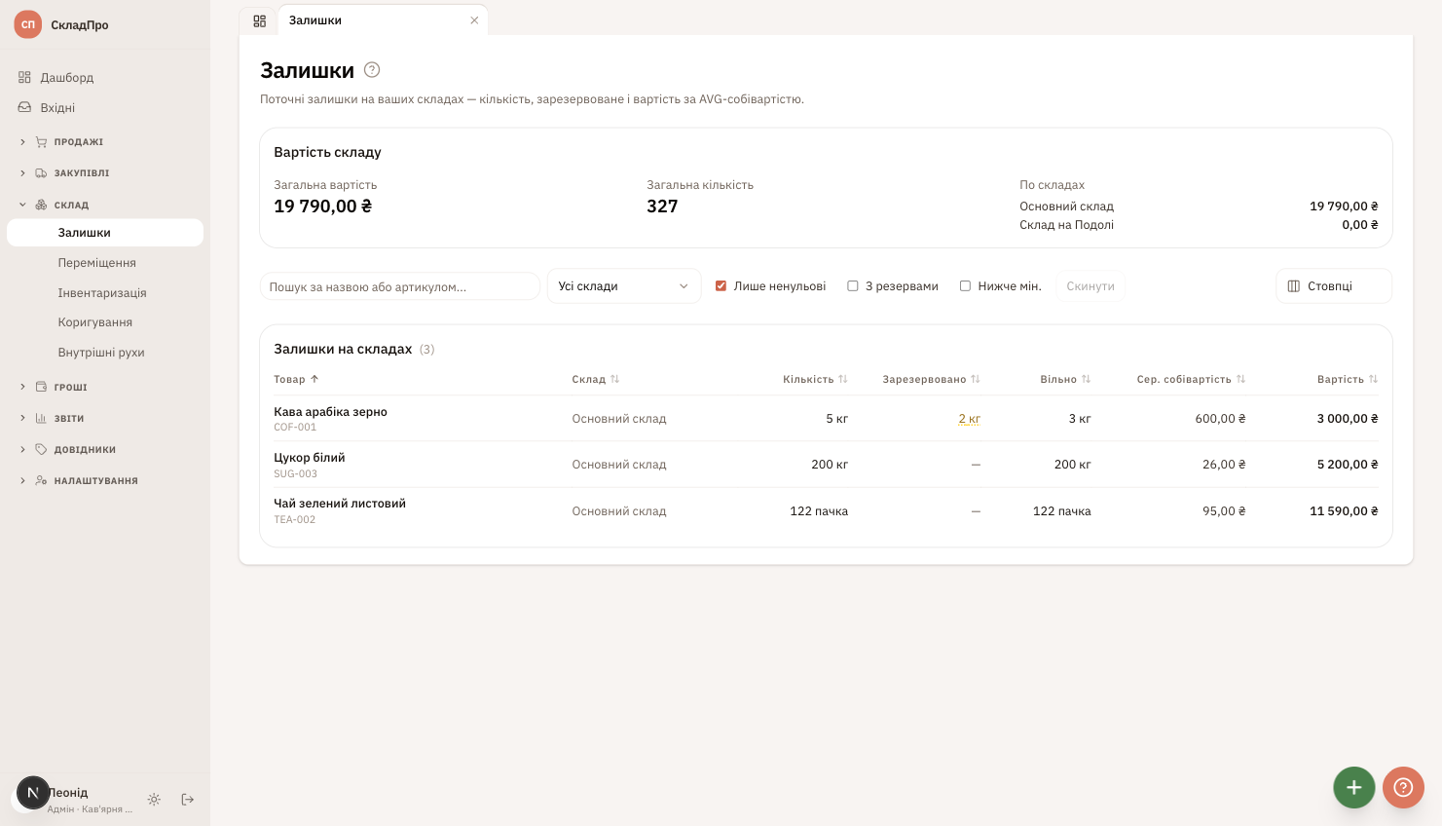This screenshot has height=826, width=1442.
Task: Click the N avatar badge
Action: click(x=33, y=793)
